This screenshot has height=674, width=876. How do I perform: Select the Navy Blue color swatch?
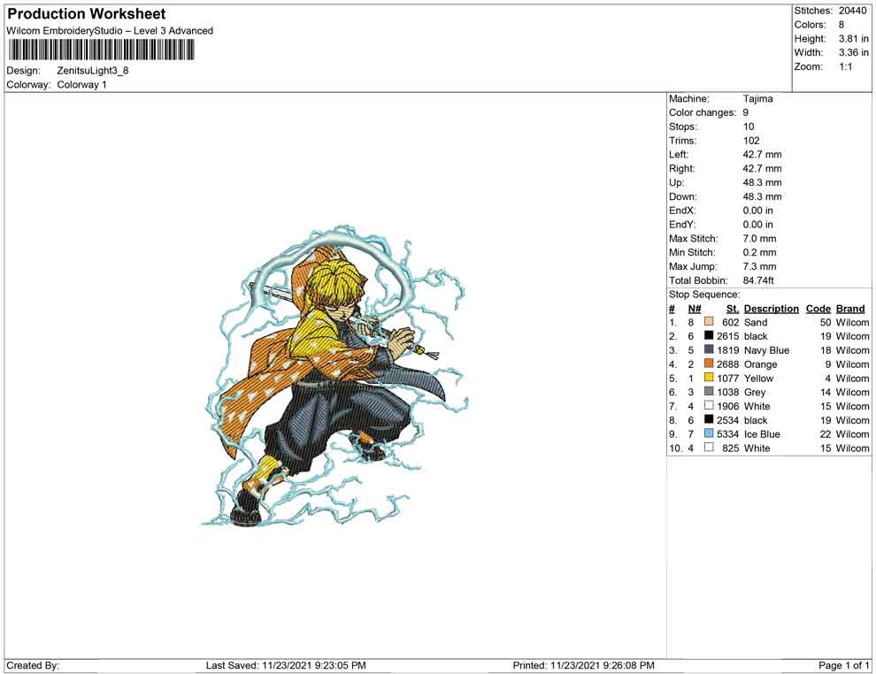[x=709, y=350]
